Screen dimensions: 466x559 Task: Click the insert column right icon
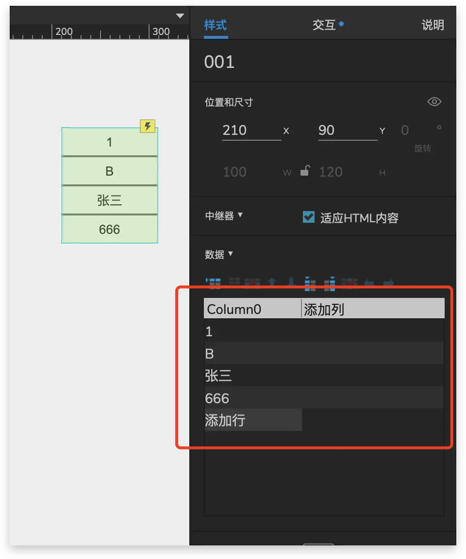point(330,284)
